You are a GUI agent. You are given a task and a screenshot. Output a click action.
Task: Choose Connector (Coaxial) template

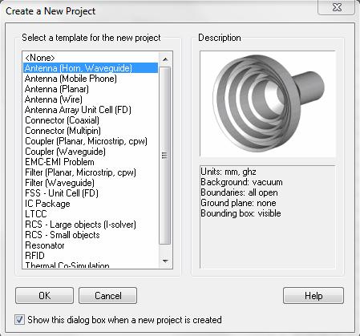(91, 120)
